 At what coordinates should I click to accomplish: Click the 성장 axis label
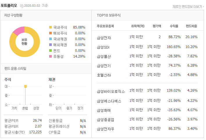(x=36, y=108)
